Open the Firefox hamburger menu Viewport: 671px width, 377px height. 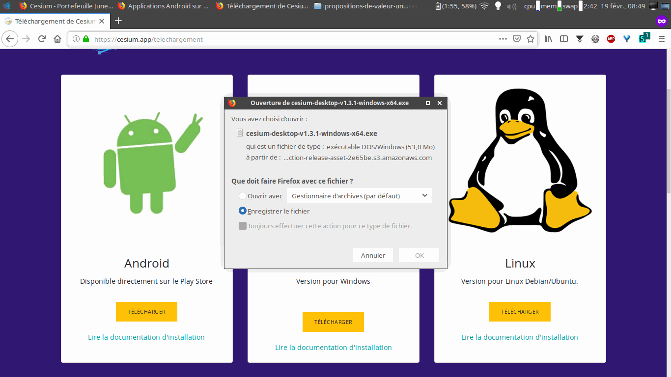click(661, 39)
